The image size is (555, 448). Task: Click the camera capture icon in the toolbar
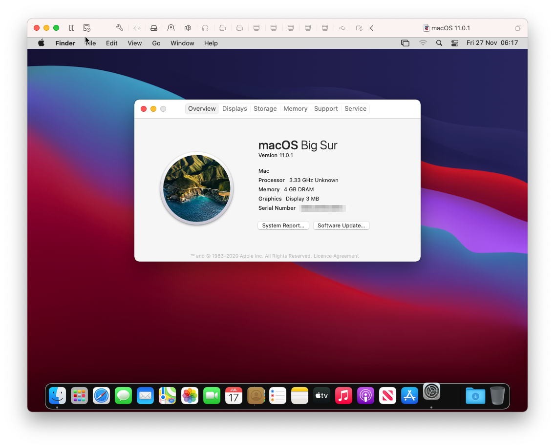click(171, 28)
